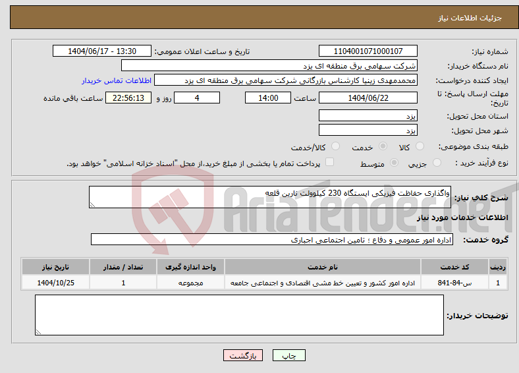Click the توضیحات خریدار text area
Viewport: 519px width, 373px height.
(x=239, y=315)
